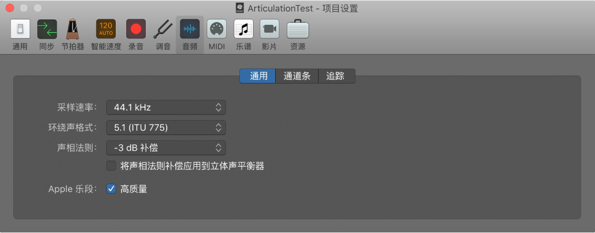This screenshot has height=233, width=595.
Task: Open the 节拍器 metronome settings
Action: tap(73, 35)
